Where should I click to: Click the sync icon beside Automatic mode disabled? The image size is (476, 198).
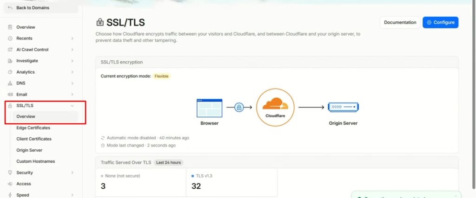(103, 138)
